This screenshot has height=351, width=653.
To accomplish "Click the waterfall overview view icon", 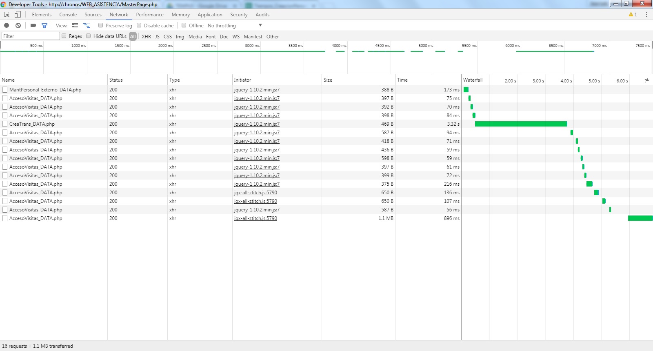I will (86, 25).
